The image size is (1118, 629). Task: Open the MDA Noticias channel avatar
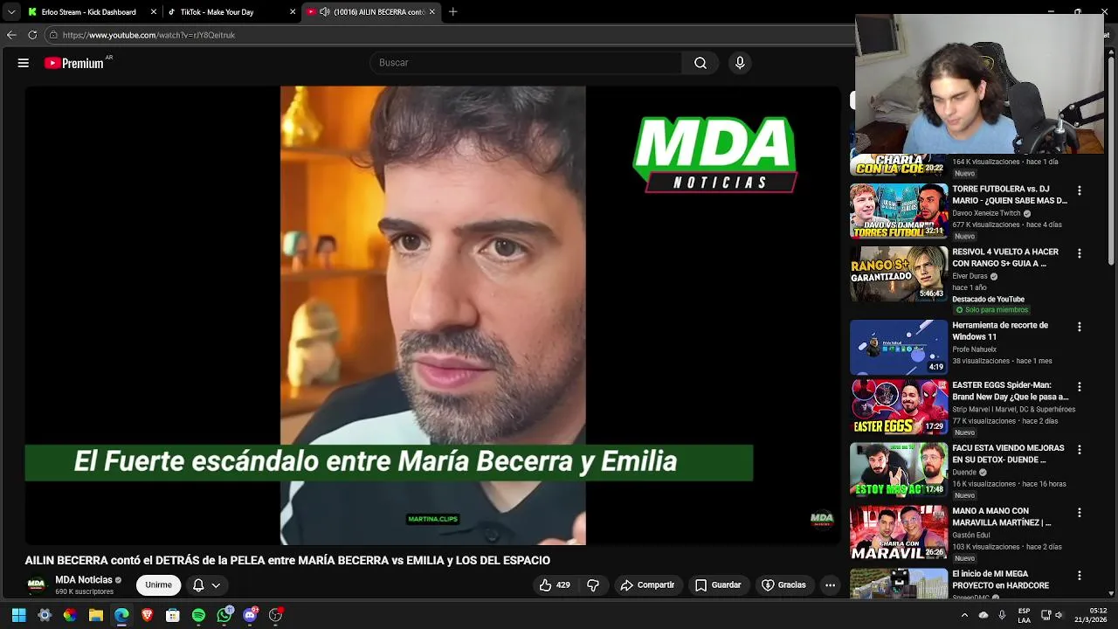pos(36,585)
